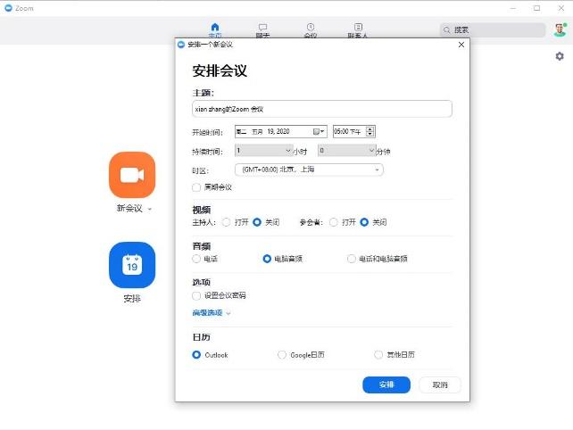
Task: Set participant video to Off
Action: 364,222
